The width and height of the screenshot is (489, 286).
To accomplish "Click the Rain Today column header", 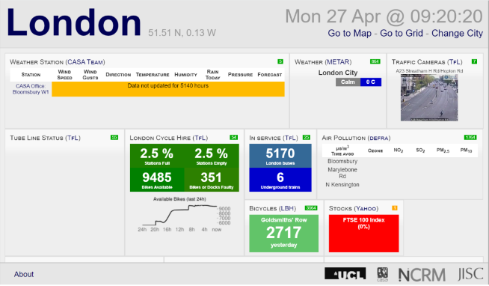I will coord(212,75).
